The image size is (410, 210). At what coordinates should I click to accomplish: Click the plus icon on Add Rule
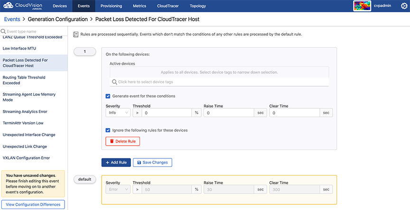click(107, 162)
